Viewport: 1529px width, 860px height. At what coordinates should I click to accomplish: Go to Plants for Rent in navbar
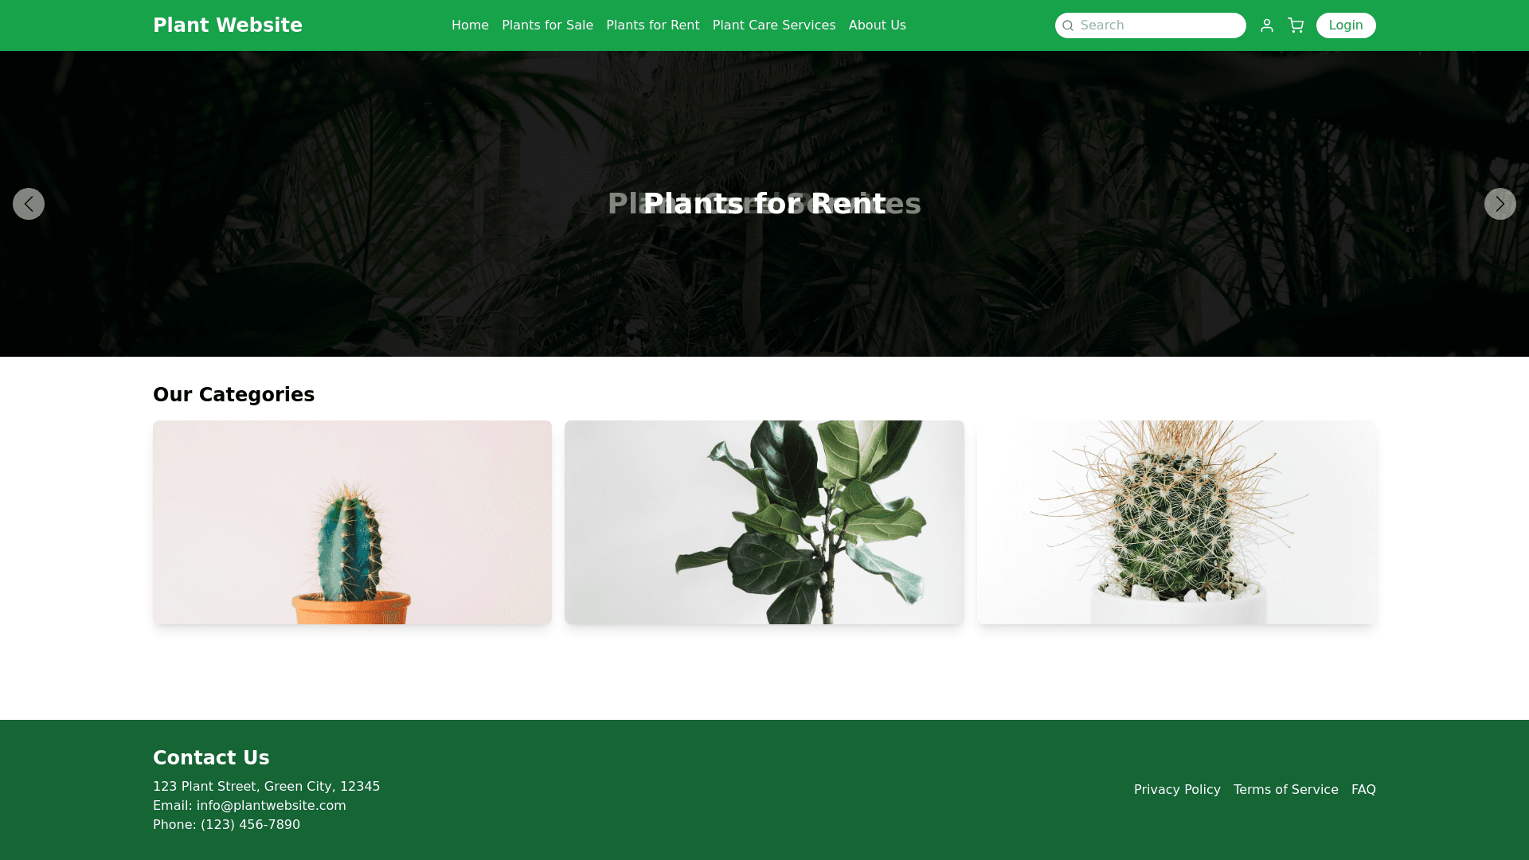[x=652, y=25]
